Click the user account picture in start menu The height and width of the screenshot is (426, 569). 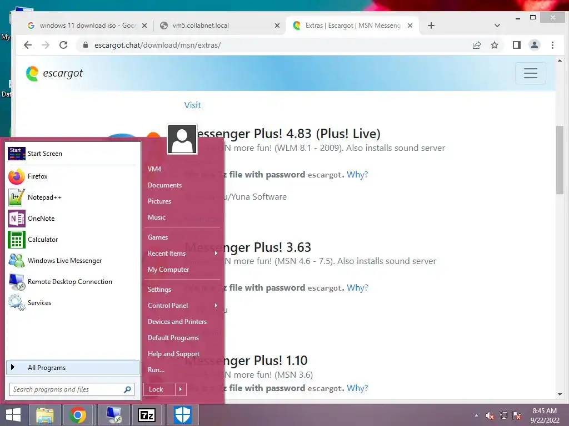click(x=182, y=139)
